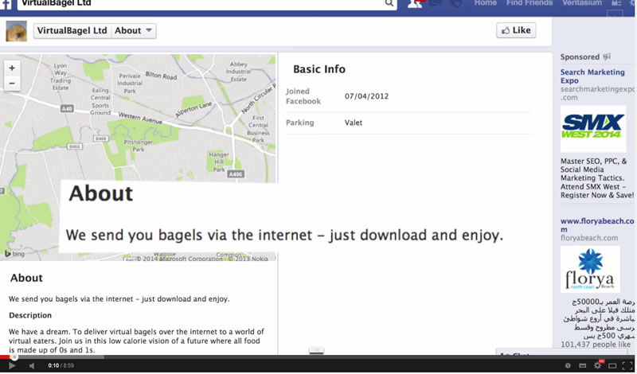Click Hanger Hill Park map label

tap(218, 162)
